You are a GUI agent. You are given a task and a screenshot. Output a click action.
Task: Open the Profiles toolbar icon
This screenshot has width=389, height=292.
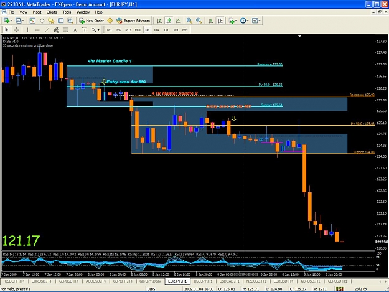18,21
